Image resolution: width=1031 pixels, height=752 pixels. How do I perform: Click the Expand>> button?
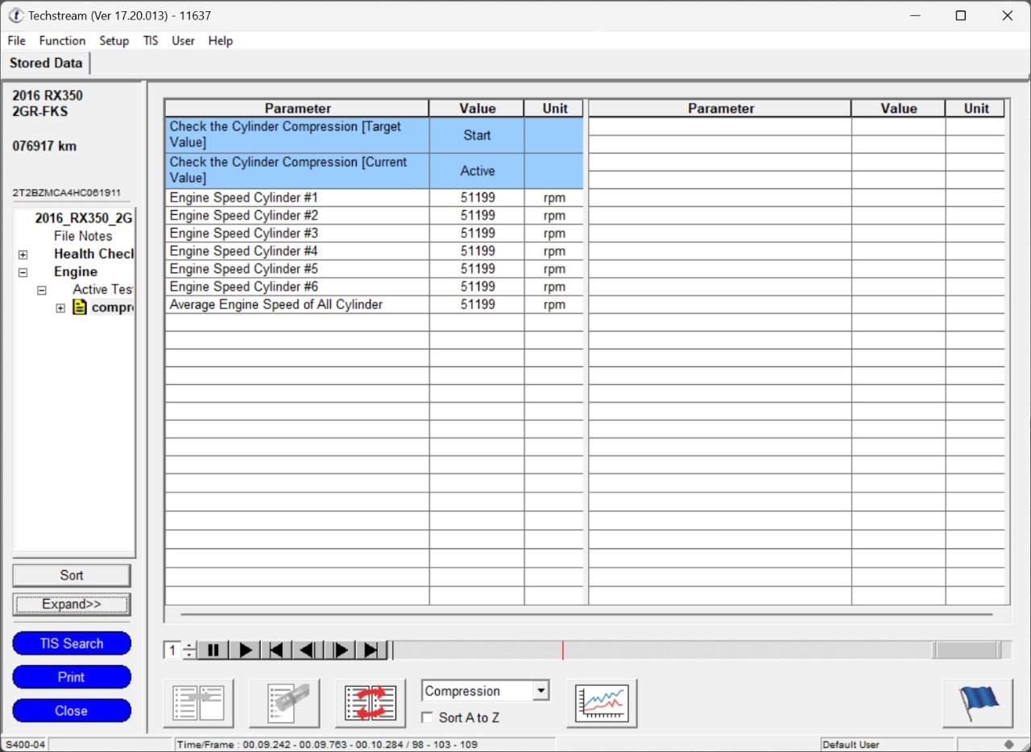[72, 604]
